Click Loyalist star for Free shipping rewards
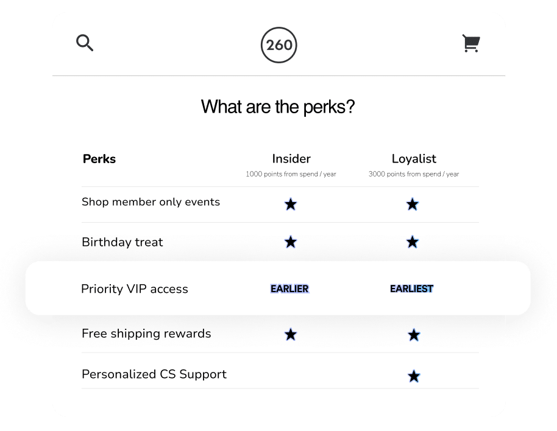Screen dimensions: 557x431 pyautogui.click(x=414, y=334)
